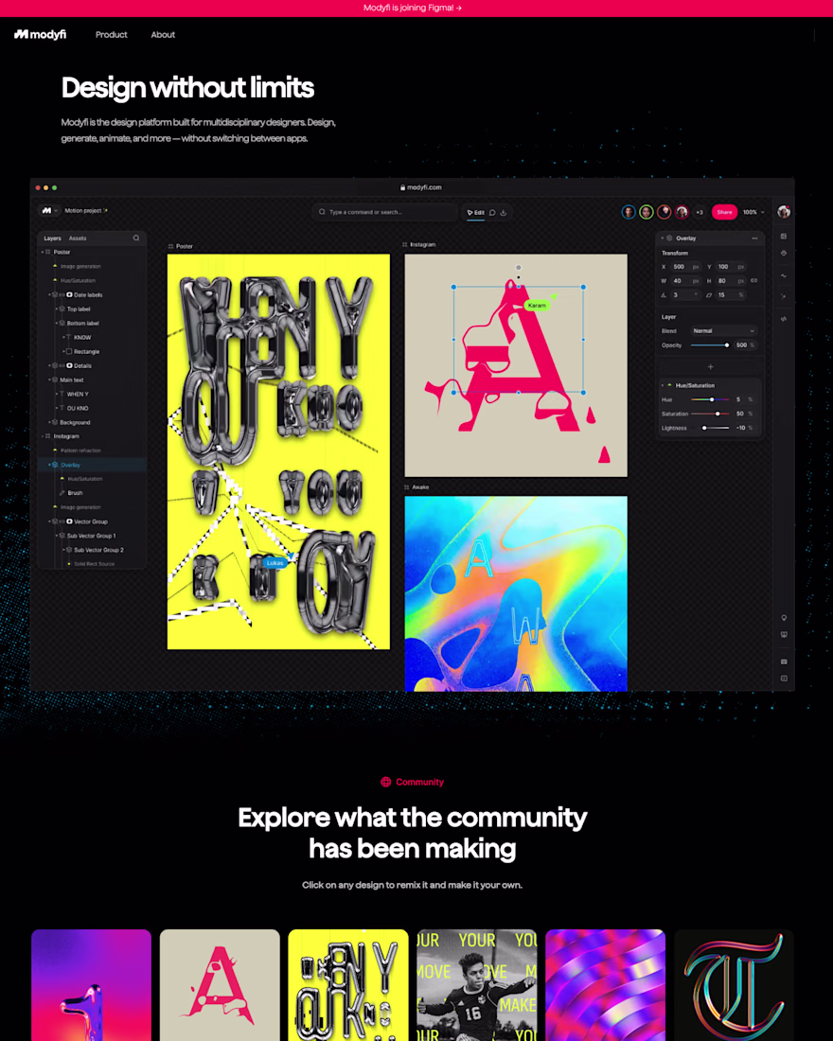Screen dimensions: 833x1041
Task: Open the Blend mode 'Normal' dropdown
Action: coord(723,330)
